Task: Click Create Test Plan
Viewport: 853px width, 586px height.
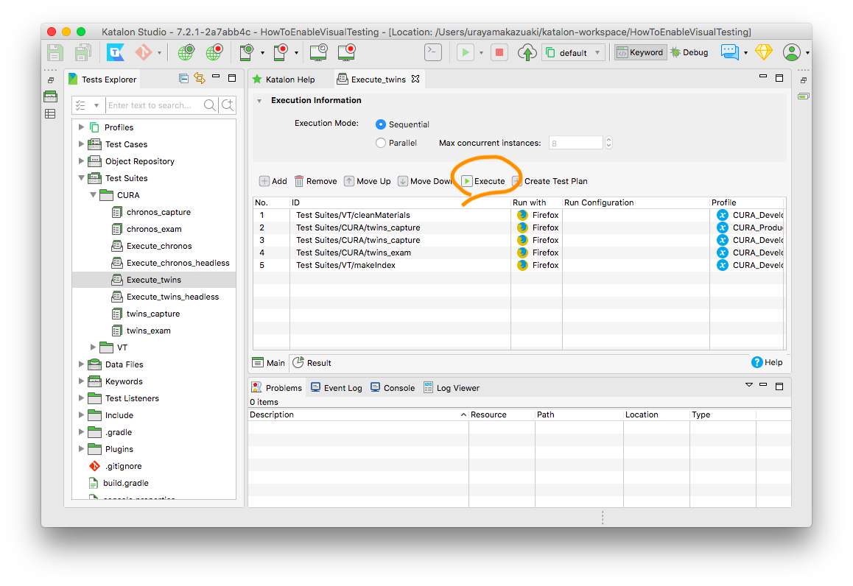Action: (x=550, y=181)
